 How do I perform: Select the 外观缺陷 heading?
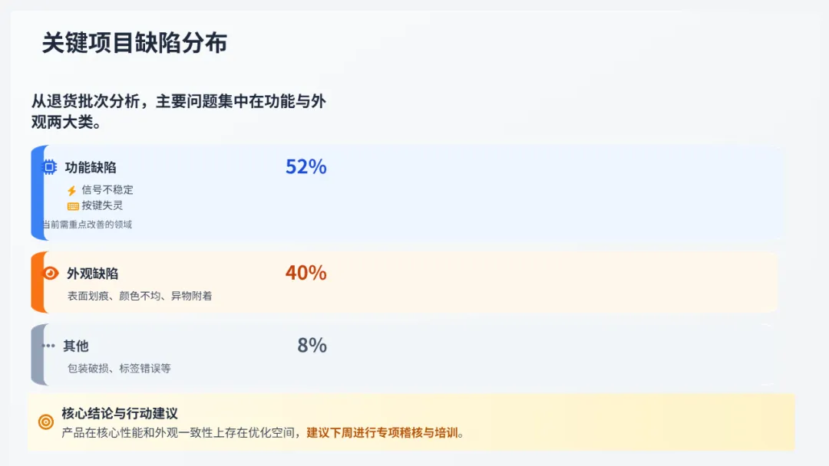pyautogui.click(x=92, y=274)
